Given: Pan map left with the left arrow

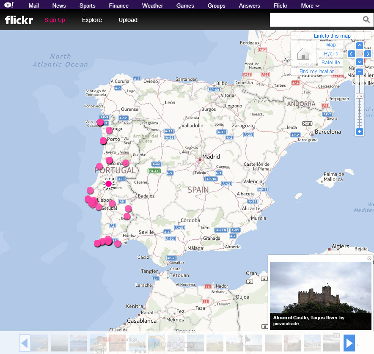Looking at the screenshot, I should 351,54.
